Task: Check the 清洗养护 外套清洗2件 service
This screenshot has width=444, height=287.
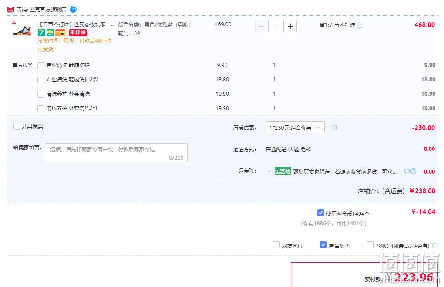Action: pyautogui.click(x=41, y=109)
